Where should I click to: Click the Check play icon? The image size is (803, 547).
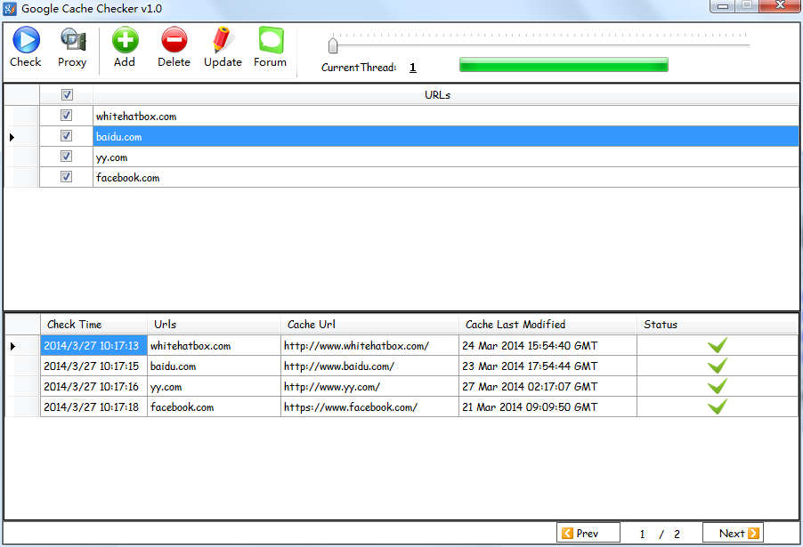click(x=25, y=41)
